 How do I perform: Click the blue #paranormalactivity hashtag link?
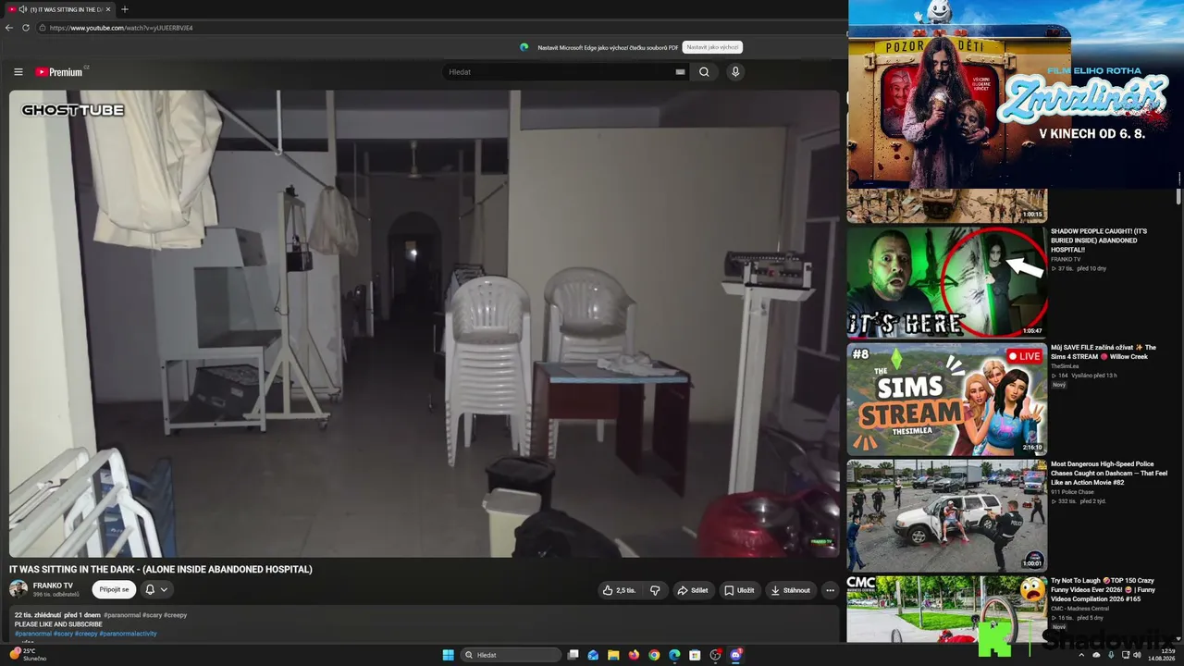tap(128, 634)
